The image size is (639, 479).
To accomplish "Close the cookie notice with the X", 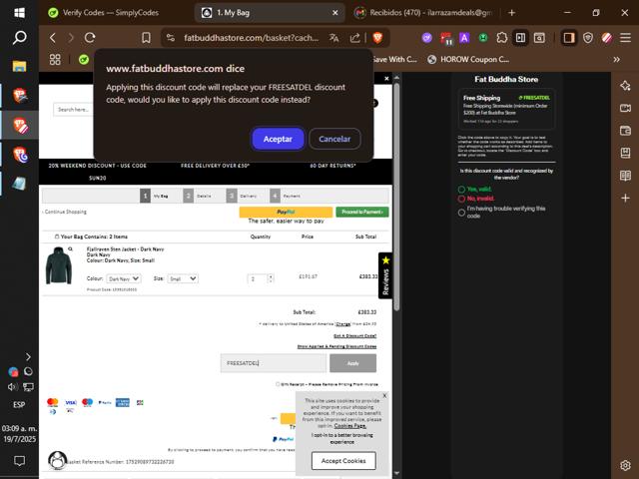I will pos(384,395).
